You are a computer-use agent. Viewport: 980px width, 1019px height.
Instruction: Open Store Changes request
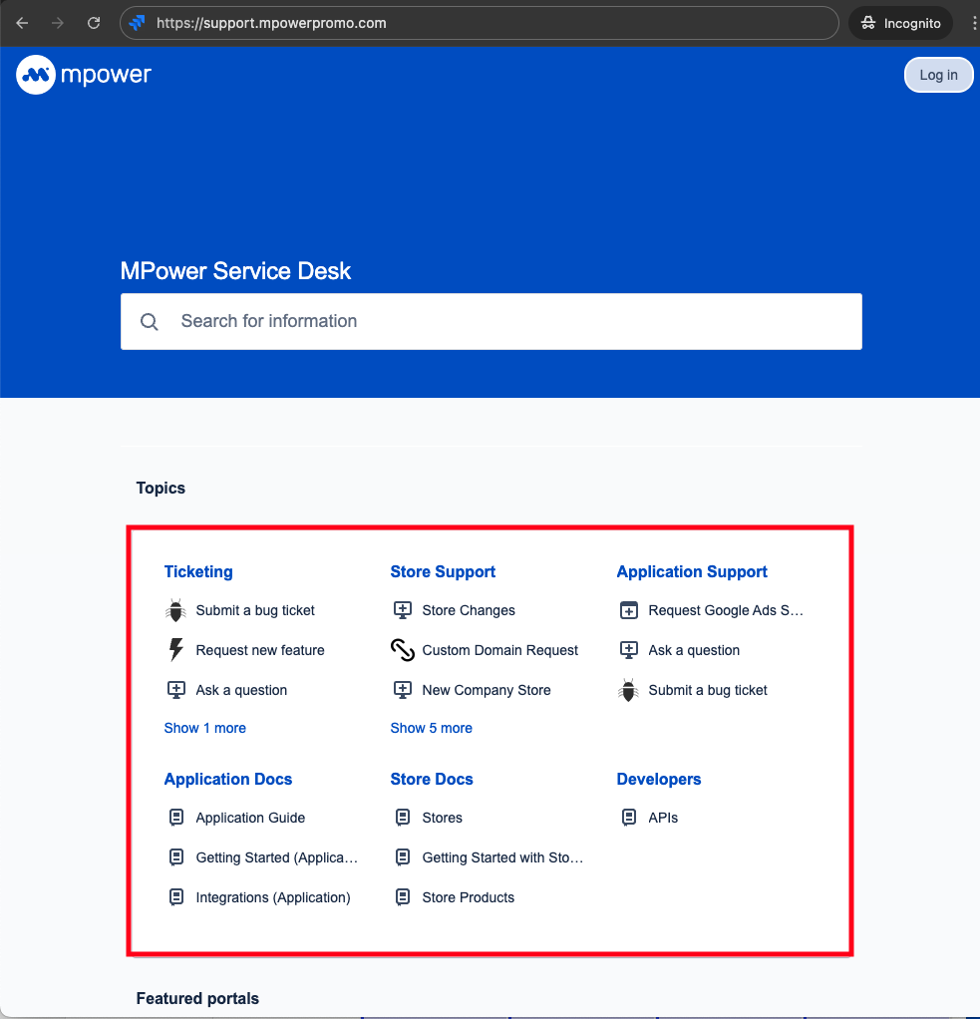coord(469,610)
